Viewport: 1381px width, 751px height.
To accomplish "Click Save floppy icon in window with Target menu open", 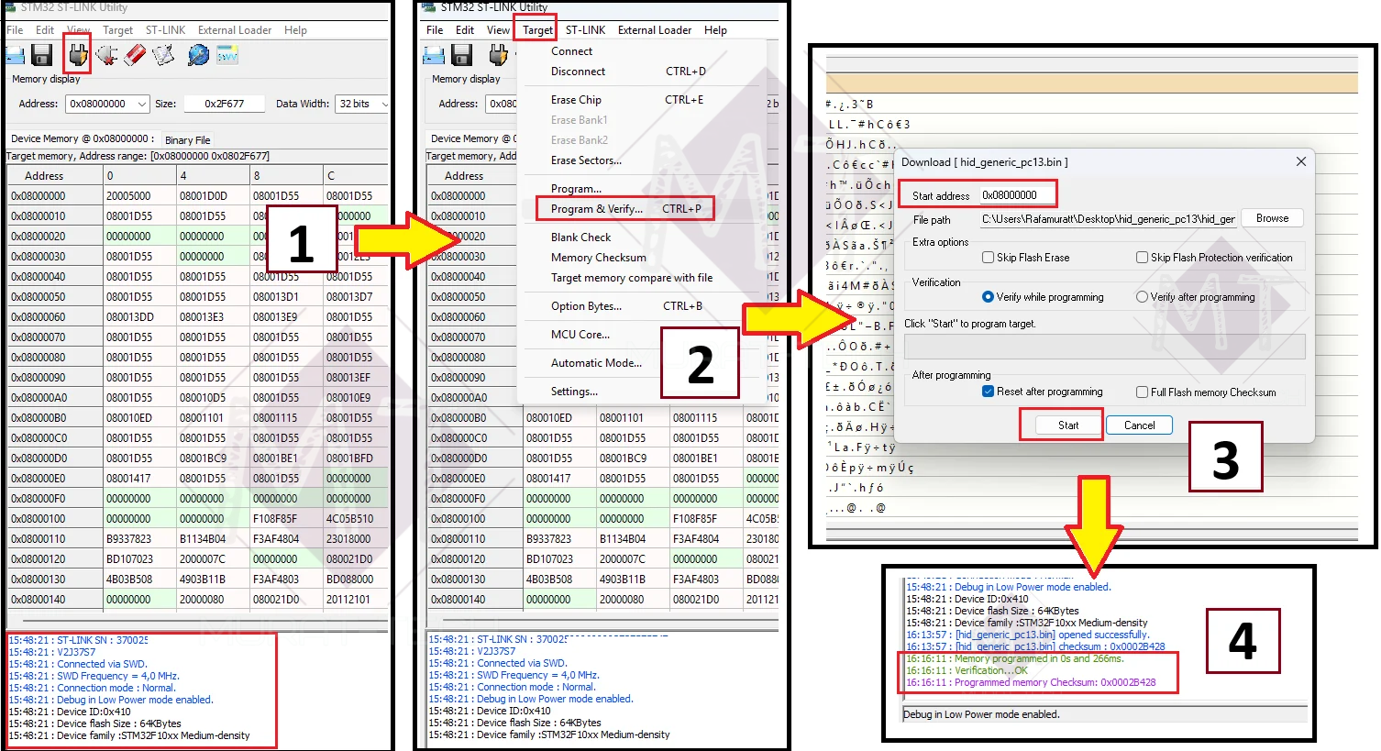I will click(462, 56).
